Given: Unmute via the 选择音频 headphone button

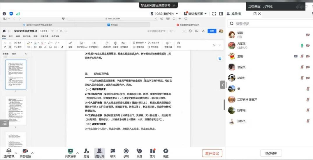Looking at the screenshot, I should point(9,151).
